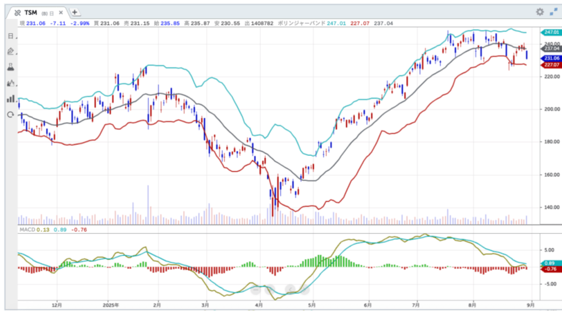Click the fullscreen expand icon
Screen dimensions: 562x311
[553, 12]
